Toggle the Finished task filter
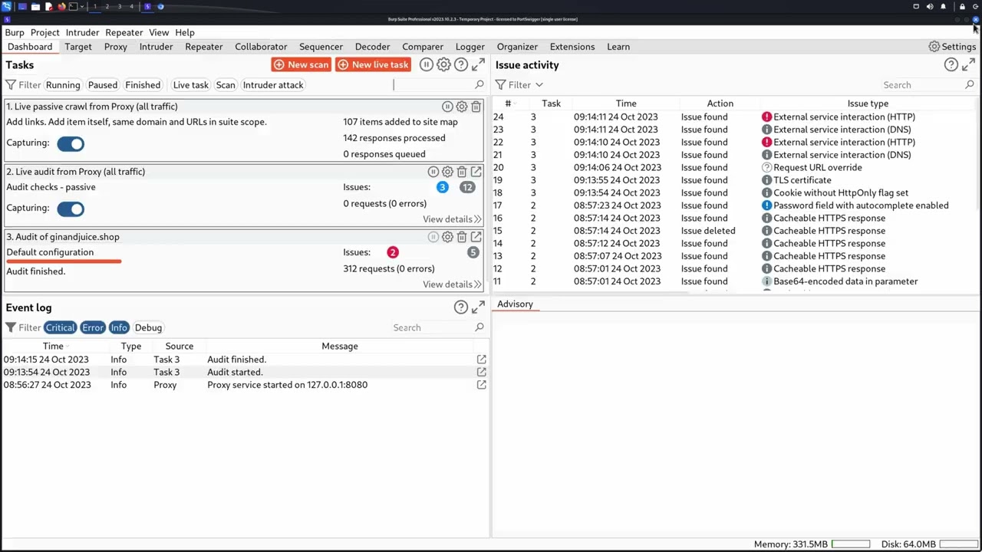Screen dimensions: 982x552 [x=143, y=85]
